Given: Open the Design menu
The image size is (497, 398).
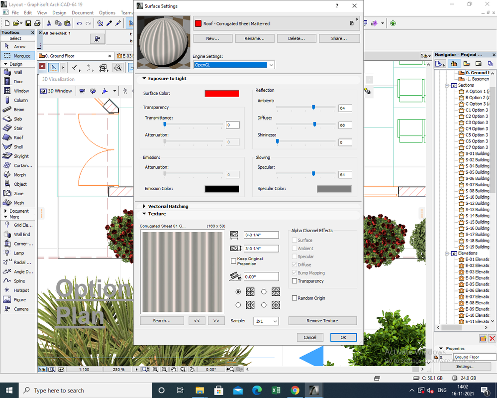Looking at the screenshot, I should click(x=59, y=12).
